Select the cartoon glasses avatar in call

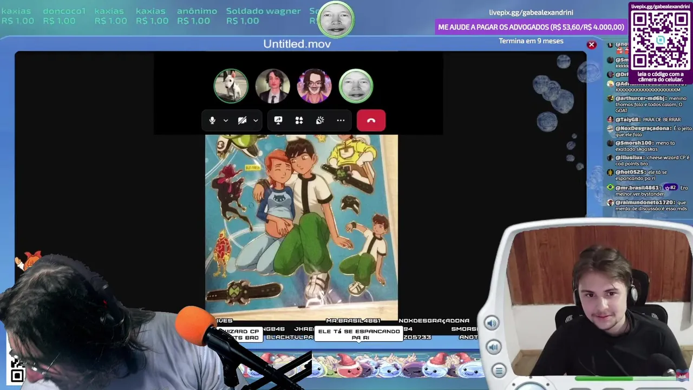click(x=314, y=86)
